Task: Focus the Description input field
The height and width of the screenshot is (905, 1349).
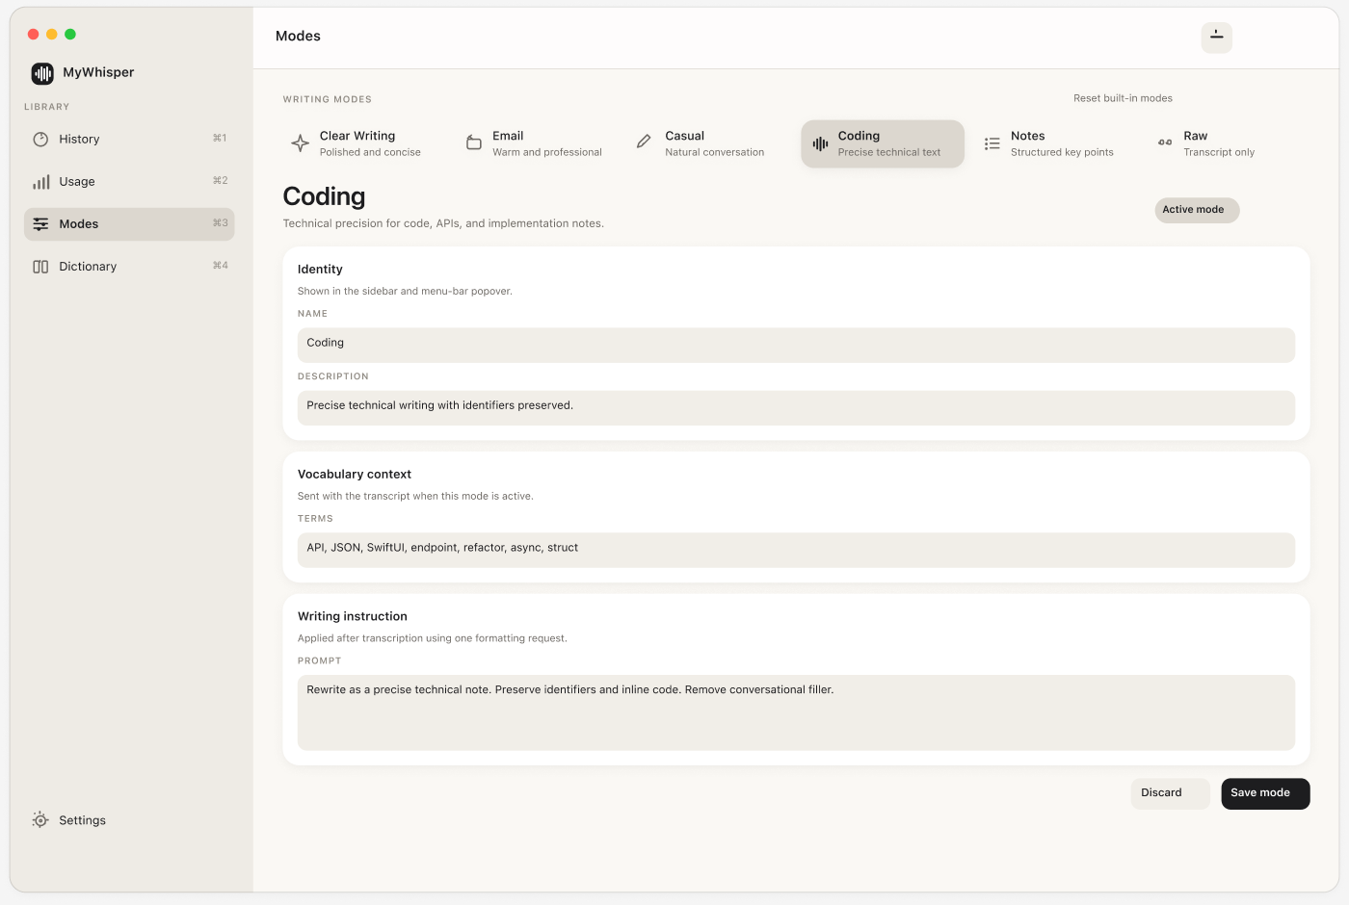Action: coord(796,407)
